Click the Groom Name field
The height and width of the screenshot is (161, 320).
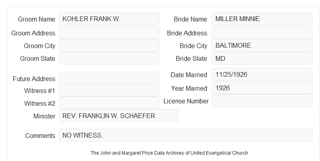click(109, 19)
